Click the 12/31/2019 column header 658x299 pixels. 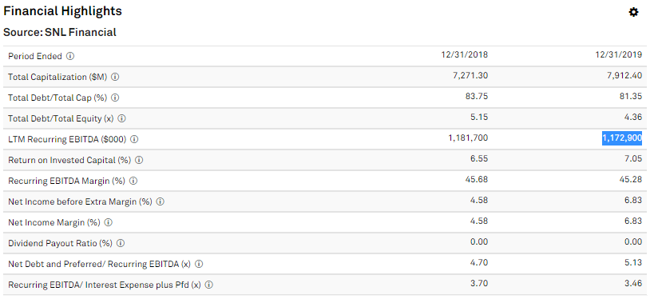[619, 54]
